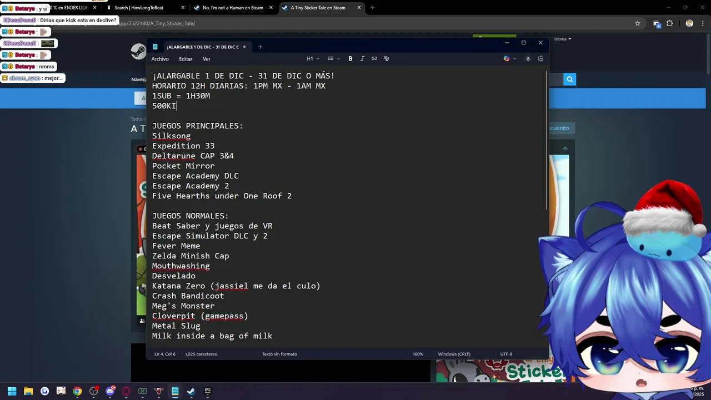
Task: Open the list formatting dropdown in Notepad
Action: coord(333,59)
